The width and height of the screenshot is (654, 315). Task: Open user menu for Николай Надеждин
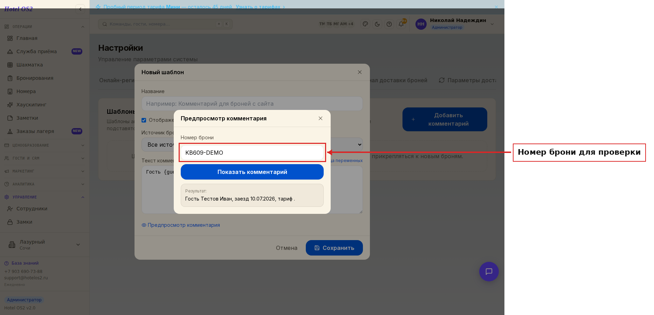coord(455,24)
